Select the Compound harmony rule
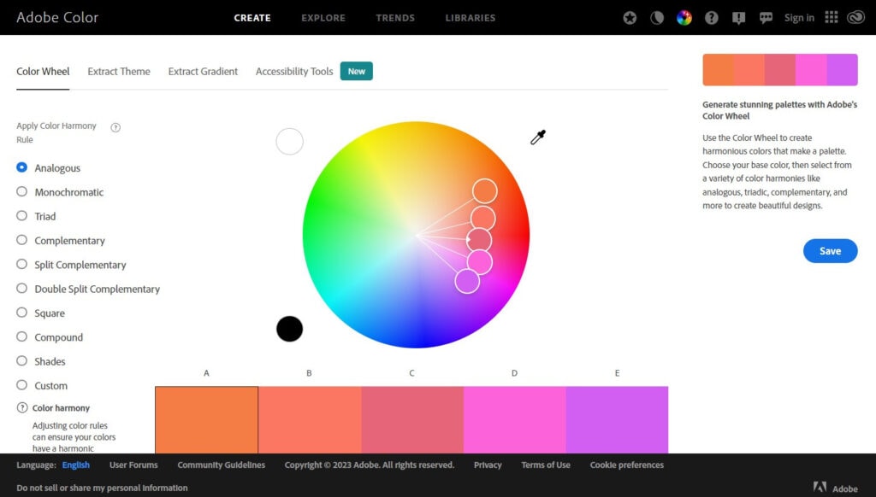This screenshot has height=497, width=876. pos(22,337)
